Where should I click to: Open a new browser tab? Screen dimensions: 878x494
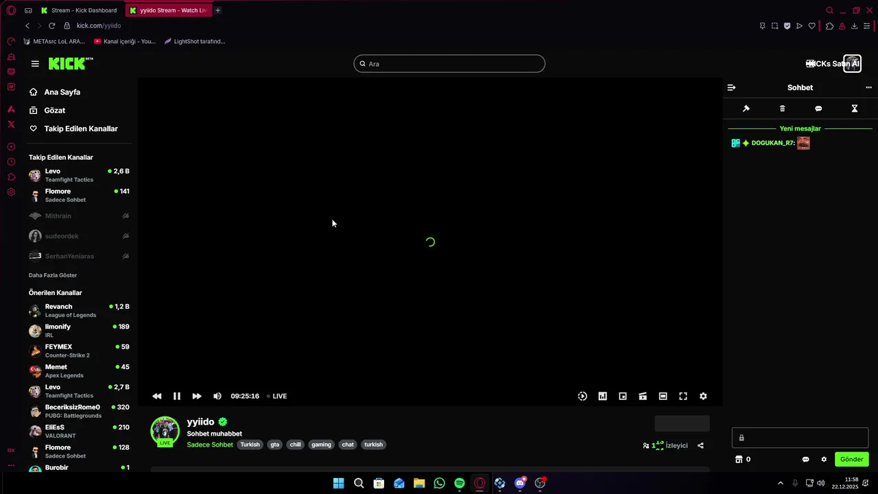coord(218,10)
